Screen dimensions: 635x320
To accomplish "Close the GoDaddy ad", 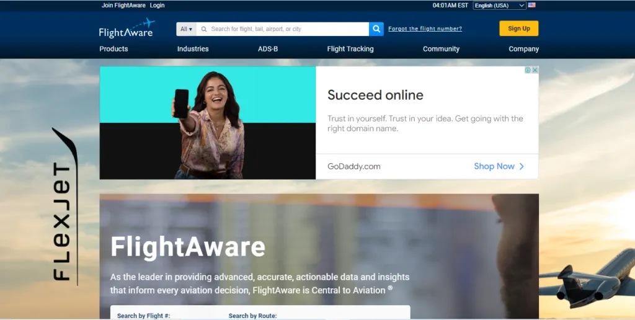I will tap(535, 70).
